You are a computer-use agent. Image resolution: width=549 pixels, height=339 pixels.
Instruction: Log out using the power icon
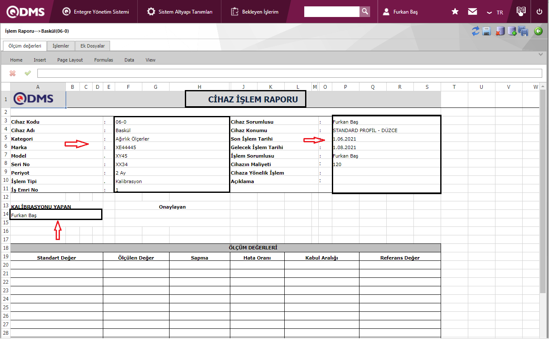(539, 12)
